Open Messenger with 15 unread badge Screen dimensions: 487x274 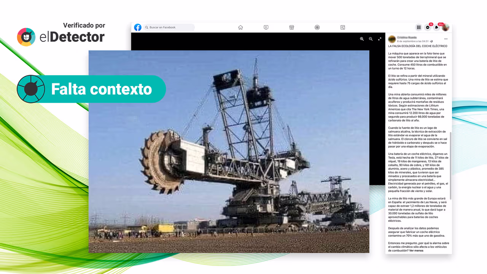point(428,27)
